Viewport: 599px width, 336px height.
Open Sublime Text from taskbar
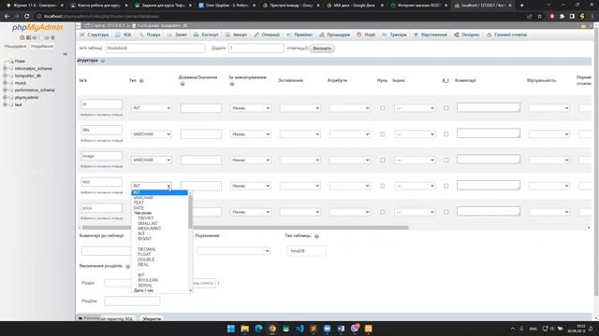(x=314, y=329)
